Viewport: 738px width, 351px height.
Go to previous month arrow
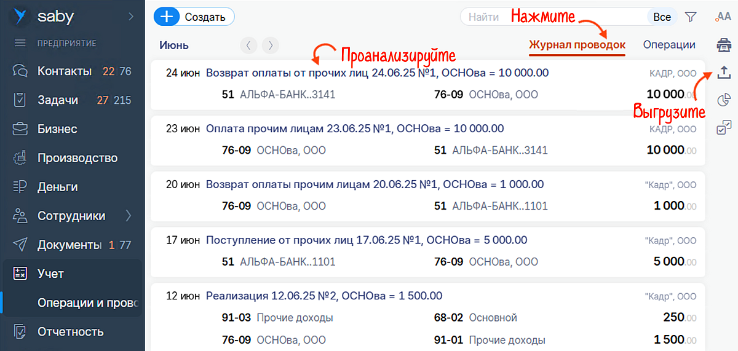pyautogui.click(x=248, y=45)
